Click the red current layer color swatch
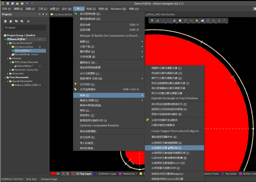This screenshot has width=256, height=182. [x=53, y=174]
